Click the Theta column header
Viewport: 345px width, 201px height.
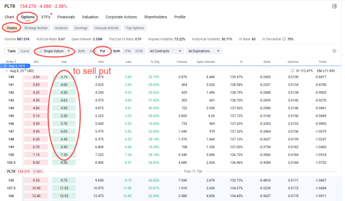coord(322,62)
